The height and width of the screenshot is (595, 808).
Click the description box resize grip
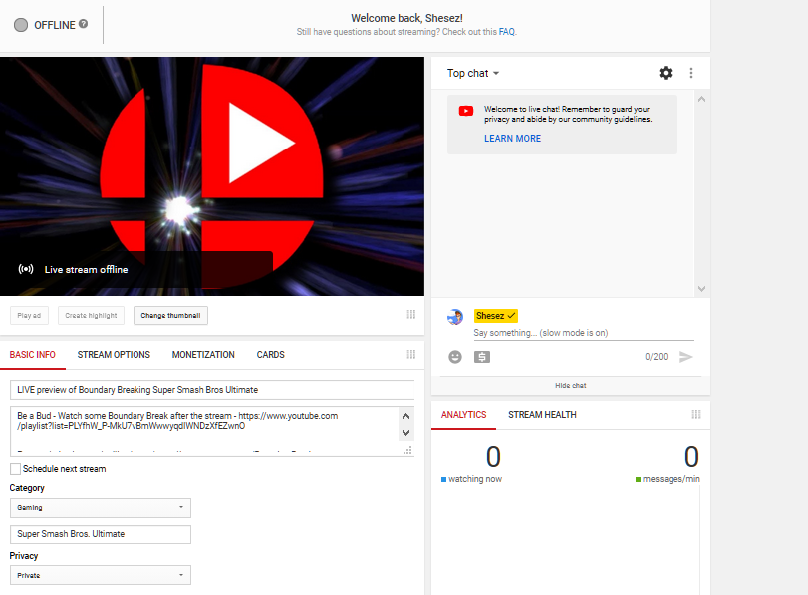[x=407, y=450]
